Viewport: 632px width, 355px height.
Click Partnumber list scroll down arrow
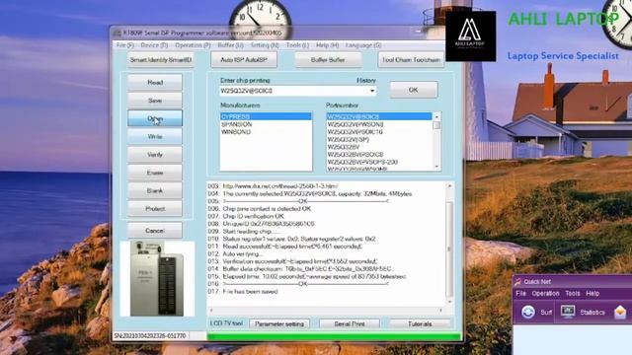click(x=436, y=167)
